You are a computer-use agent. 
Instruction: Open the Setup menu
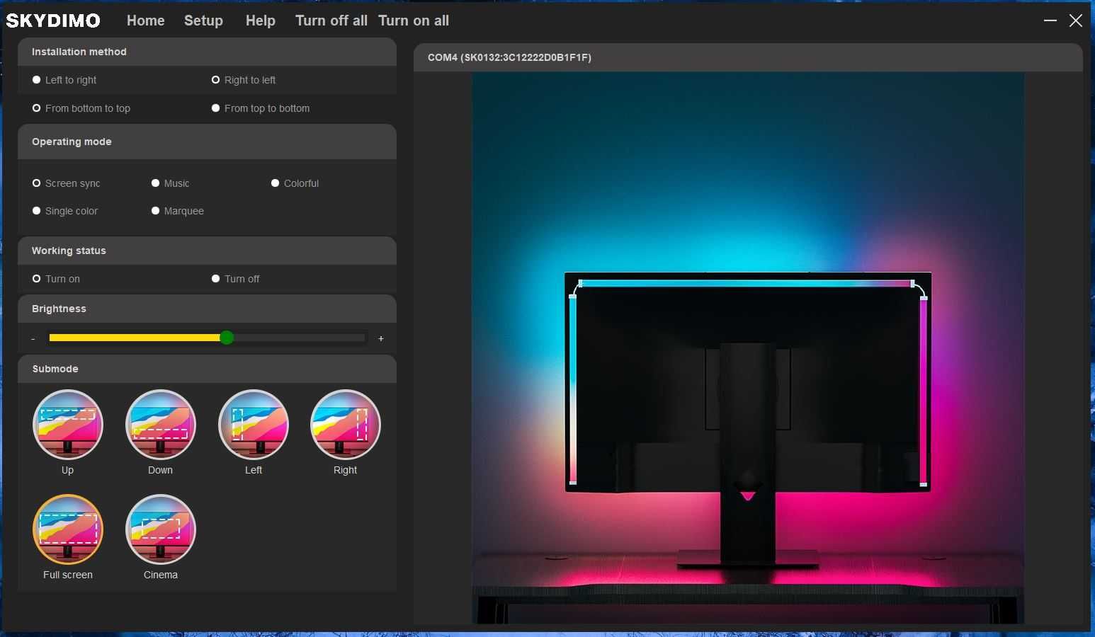click(203, 21)
